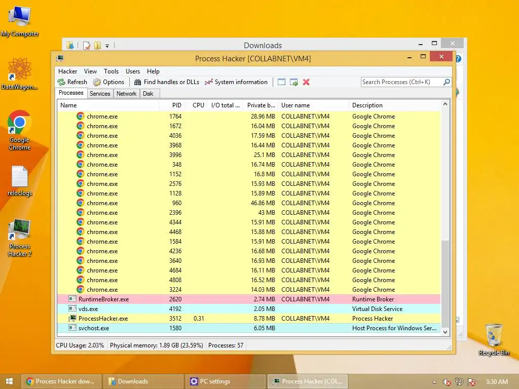Click Chrome icon of PID 4684 row

tap(80, 270)
